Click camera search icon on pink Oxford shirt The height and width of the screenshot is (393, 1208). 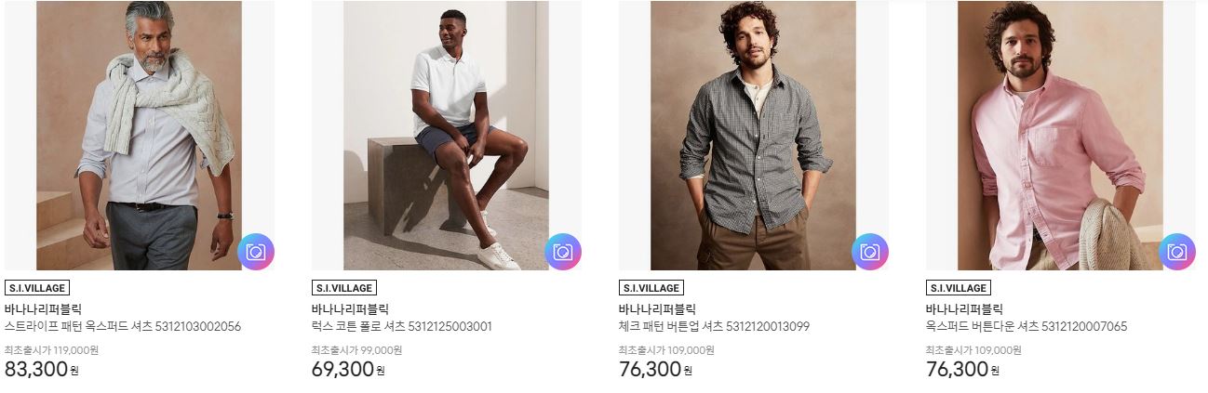(x=1177, y=252)
